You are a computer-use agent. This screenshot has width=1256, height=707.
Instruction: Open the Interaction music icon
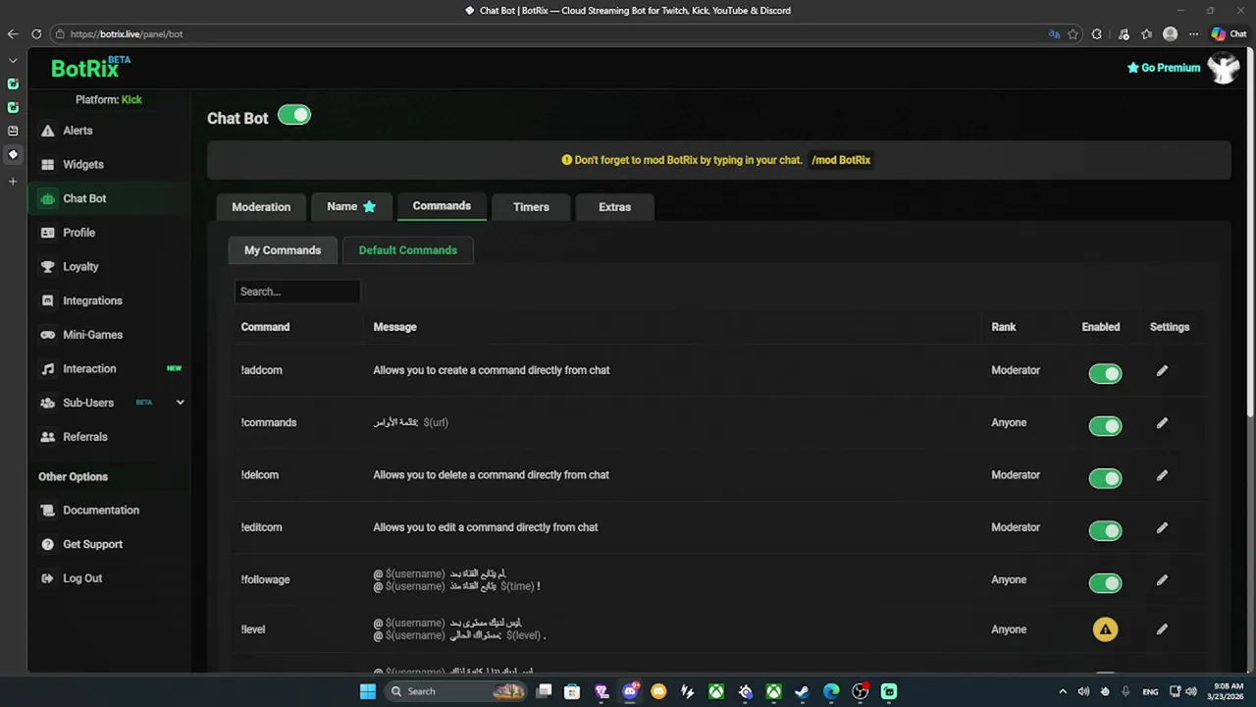click(47, 368)
